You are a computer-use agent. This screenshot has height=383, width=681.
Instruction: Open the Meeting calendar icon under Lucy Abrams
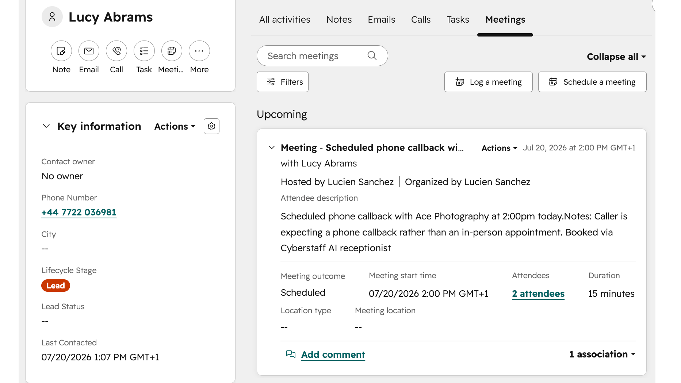tap(172, 51)
